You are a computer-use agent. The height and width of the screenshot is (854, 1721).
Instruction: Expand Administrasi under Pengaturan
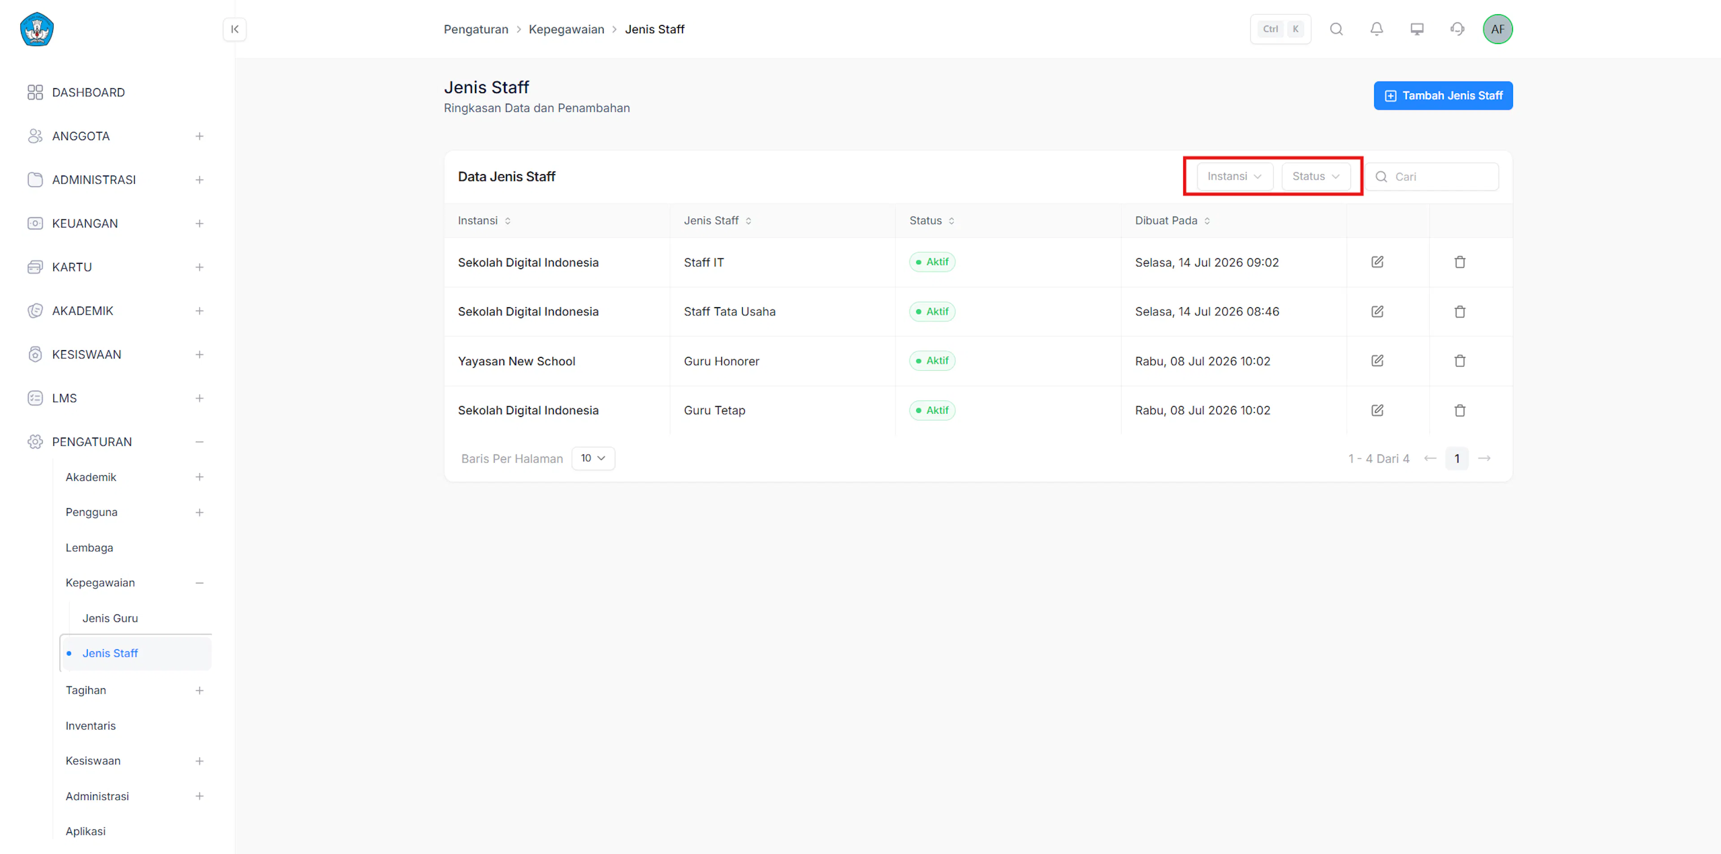coord(199,796)
